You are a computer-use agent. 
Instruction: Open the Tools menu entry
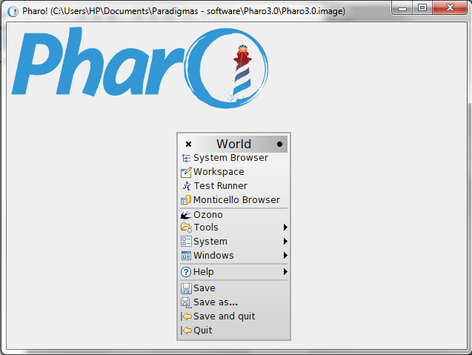(x=233, y=228)
